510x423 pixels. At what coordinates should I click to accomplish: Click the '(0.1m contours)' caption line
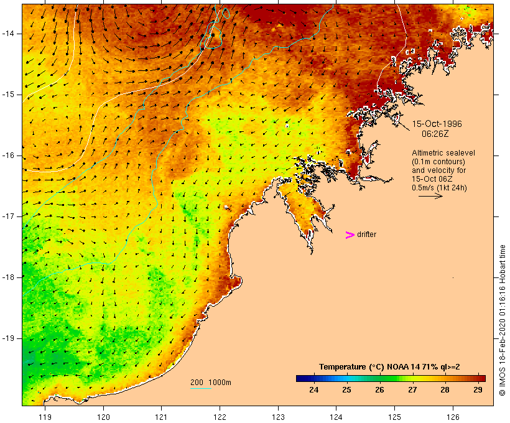(438, 162)
